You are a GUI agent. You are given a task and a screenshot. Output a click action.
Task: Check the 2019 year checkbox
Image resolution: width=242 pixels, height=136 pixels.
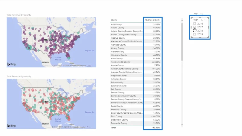click(x=195, y=34)
